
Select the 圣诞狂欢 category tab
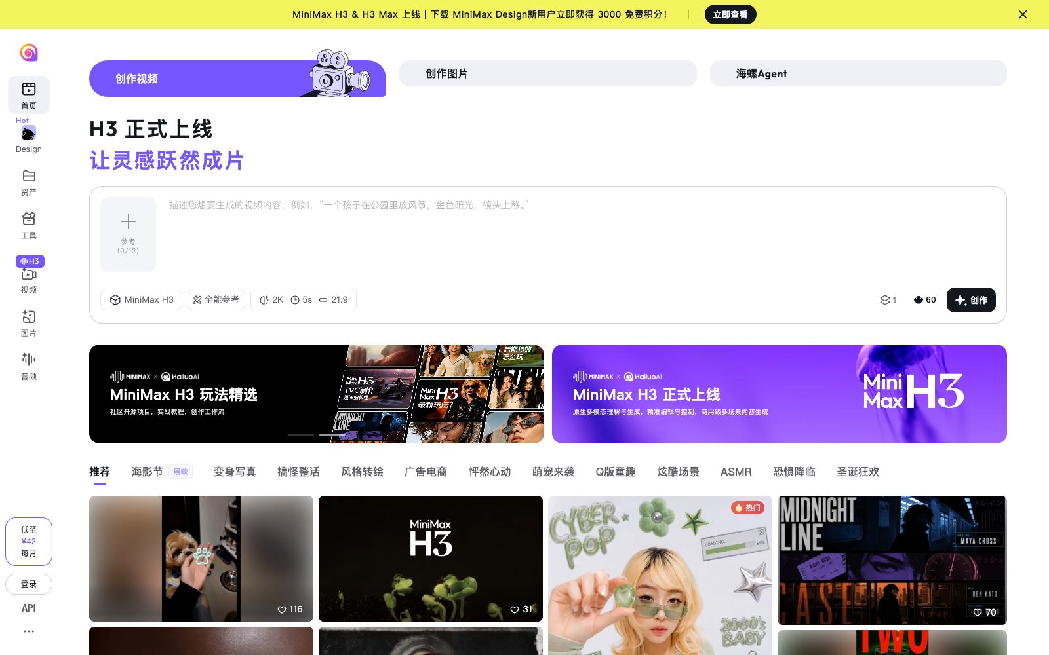[858, 472]
